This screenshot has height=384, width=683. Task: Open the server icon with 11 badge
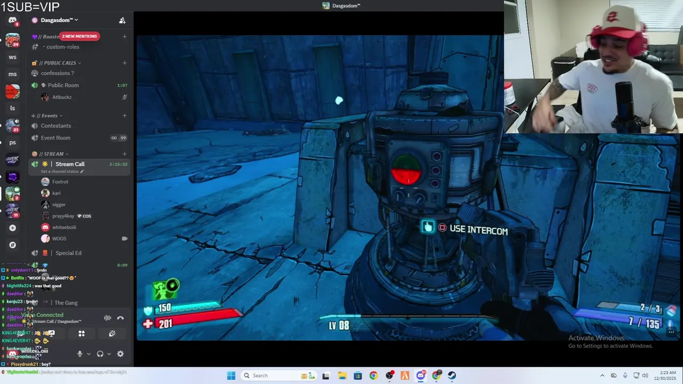point(12,211)
